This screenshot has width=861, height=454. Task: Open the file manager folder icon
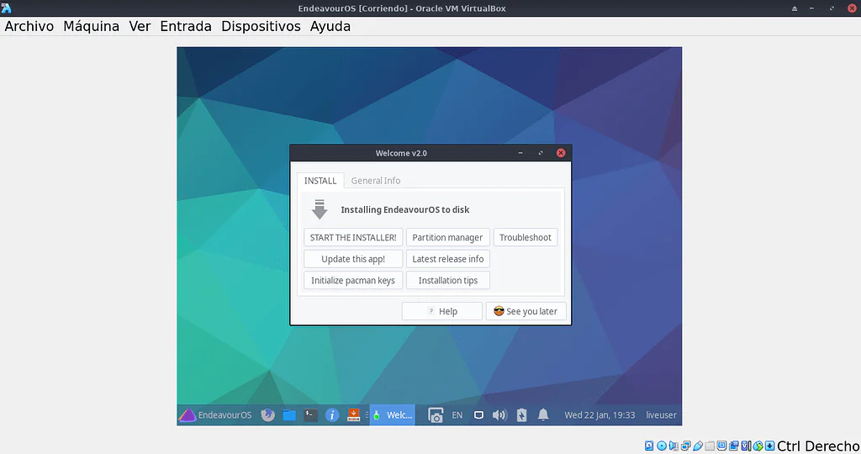point(289,415)
